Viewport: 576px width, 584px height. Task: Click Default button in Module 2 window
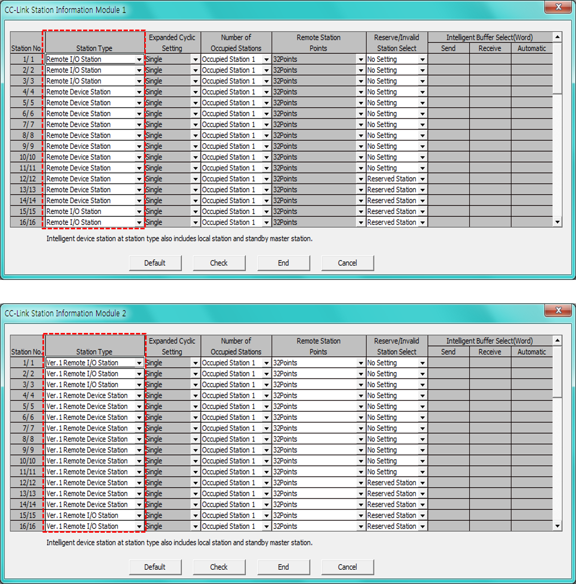(x=155, y=567)
